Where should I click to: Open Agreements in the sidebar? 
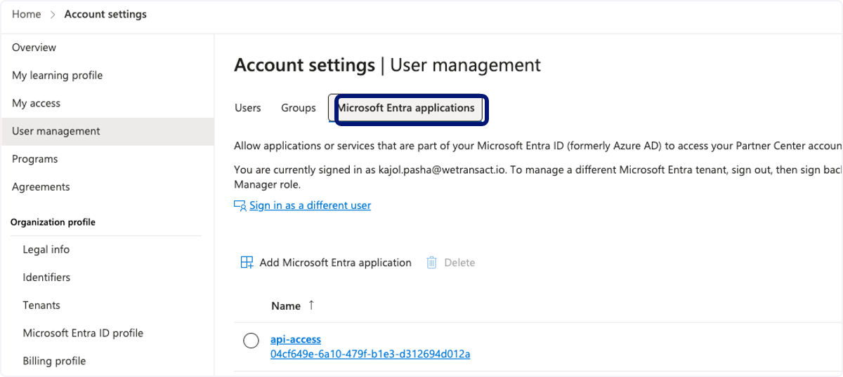pyautogui.click(x=108, y=187)
